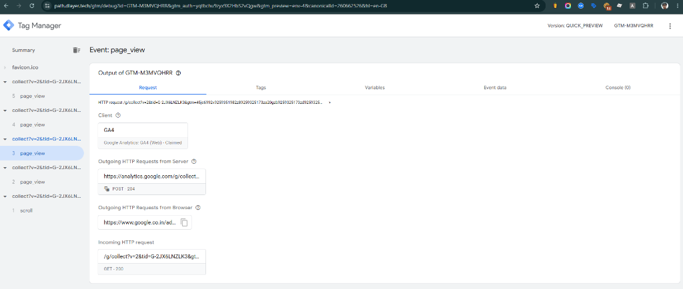Open the google.co.in browser request card

pyautogui.click(x=145, y=222)
